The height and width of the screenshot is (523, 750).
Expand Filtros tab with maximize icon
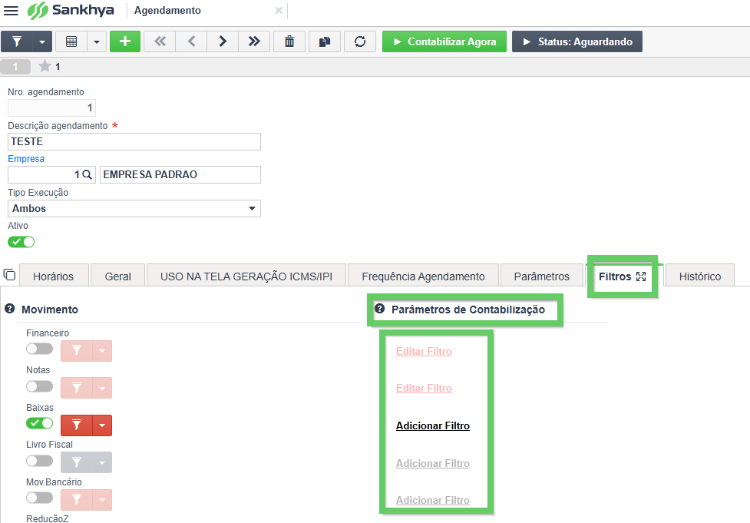(x=641, y=276)
